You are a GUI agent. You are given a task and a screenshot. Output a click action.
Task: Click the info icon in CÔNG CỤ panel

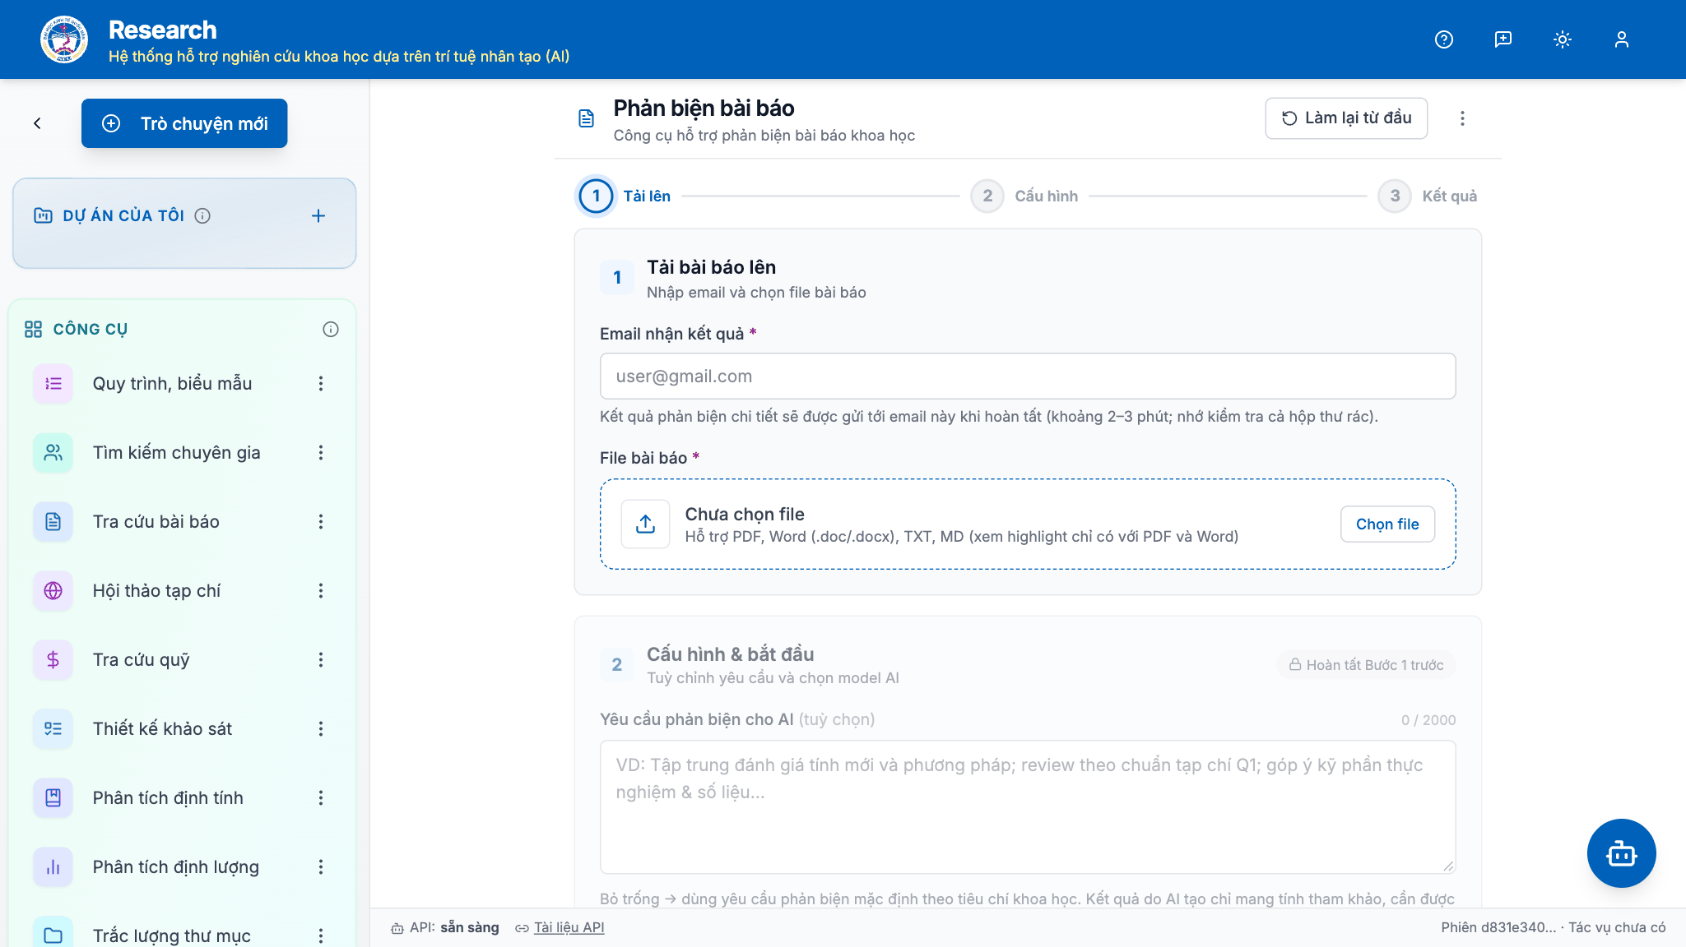coord(331,330)
